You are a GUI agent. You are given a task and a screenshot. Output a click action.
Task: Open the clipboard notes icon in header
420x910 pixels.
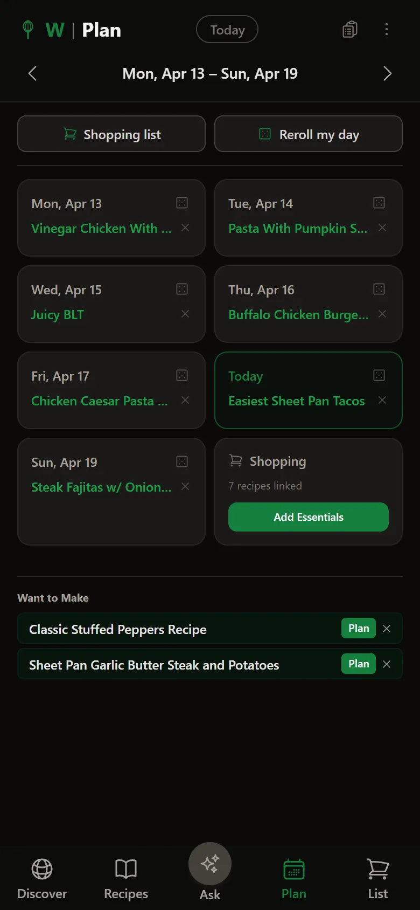[350, 30]
